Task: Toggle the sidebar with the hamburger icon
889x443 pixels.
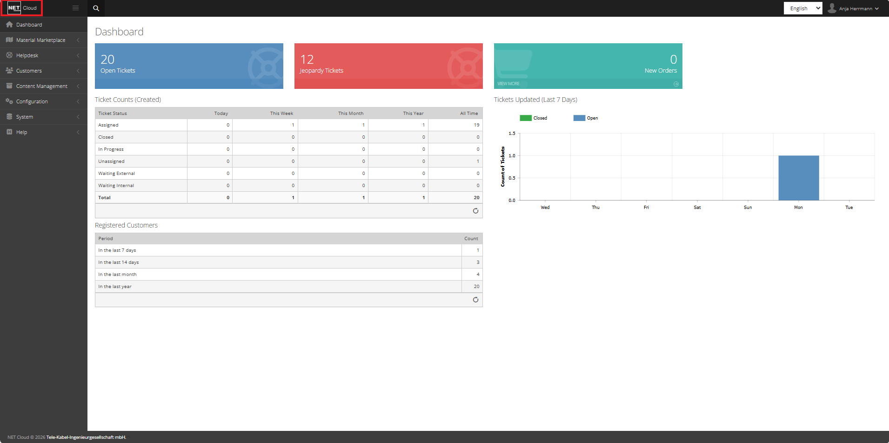Action: (x=75, y=8)
